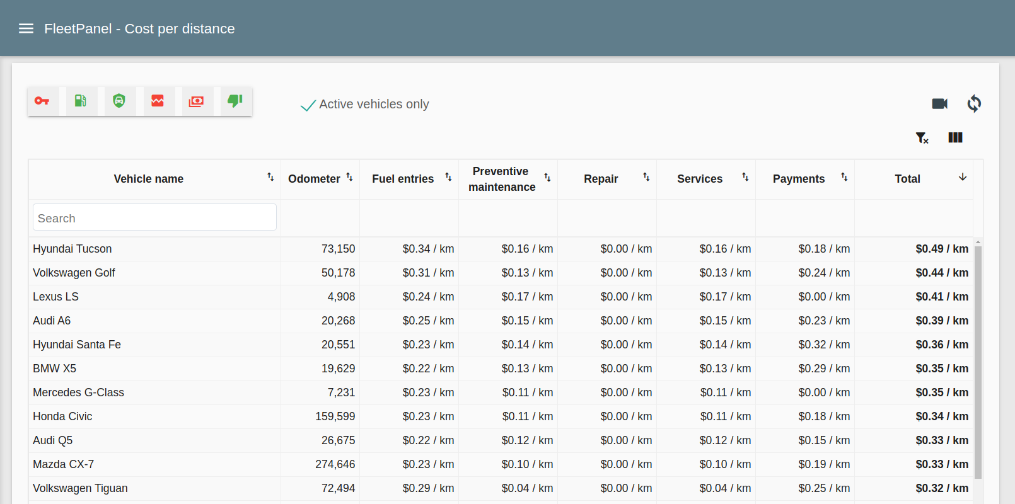
Task: Select the Hyundai Tucson row
Action: 72,249
